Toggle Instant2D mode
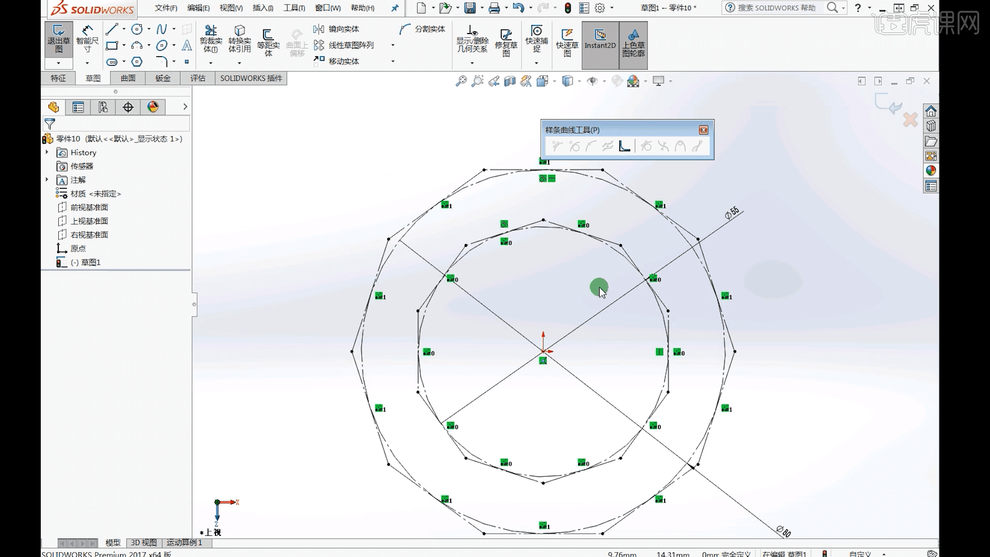 [600, 45]
